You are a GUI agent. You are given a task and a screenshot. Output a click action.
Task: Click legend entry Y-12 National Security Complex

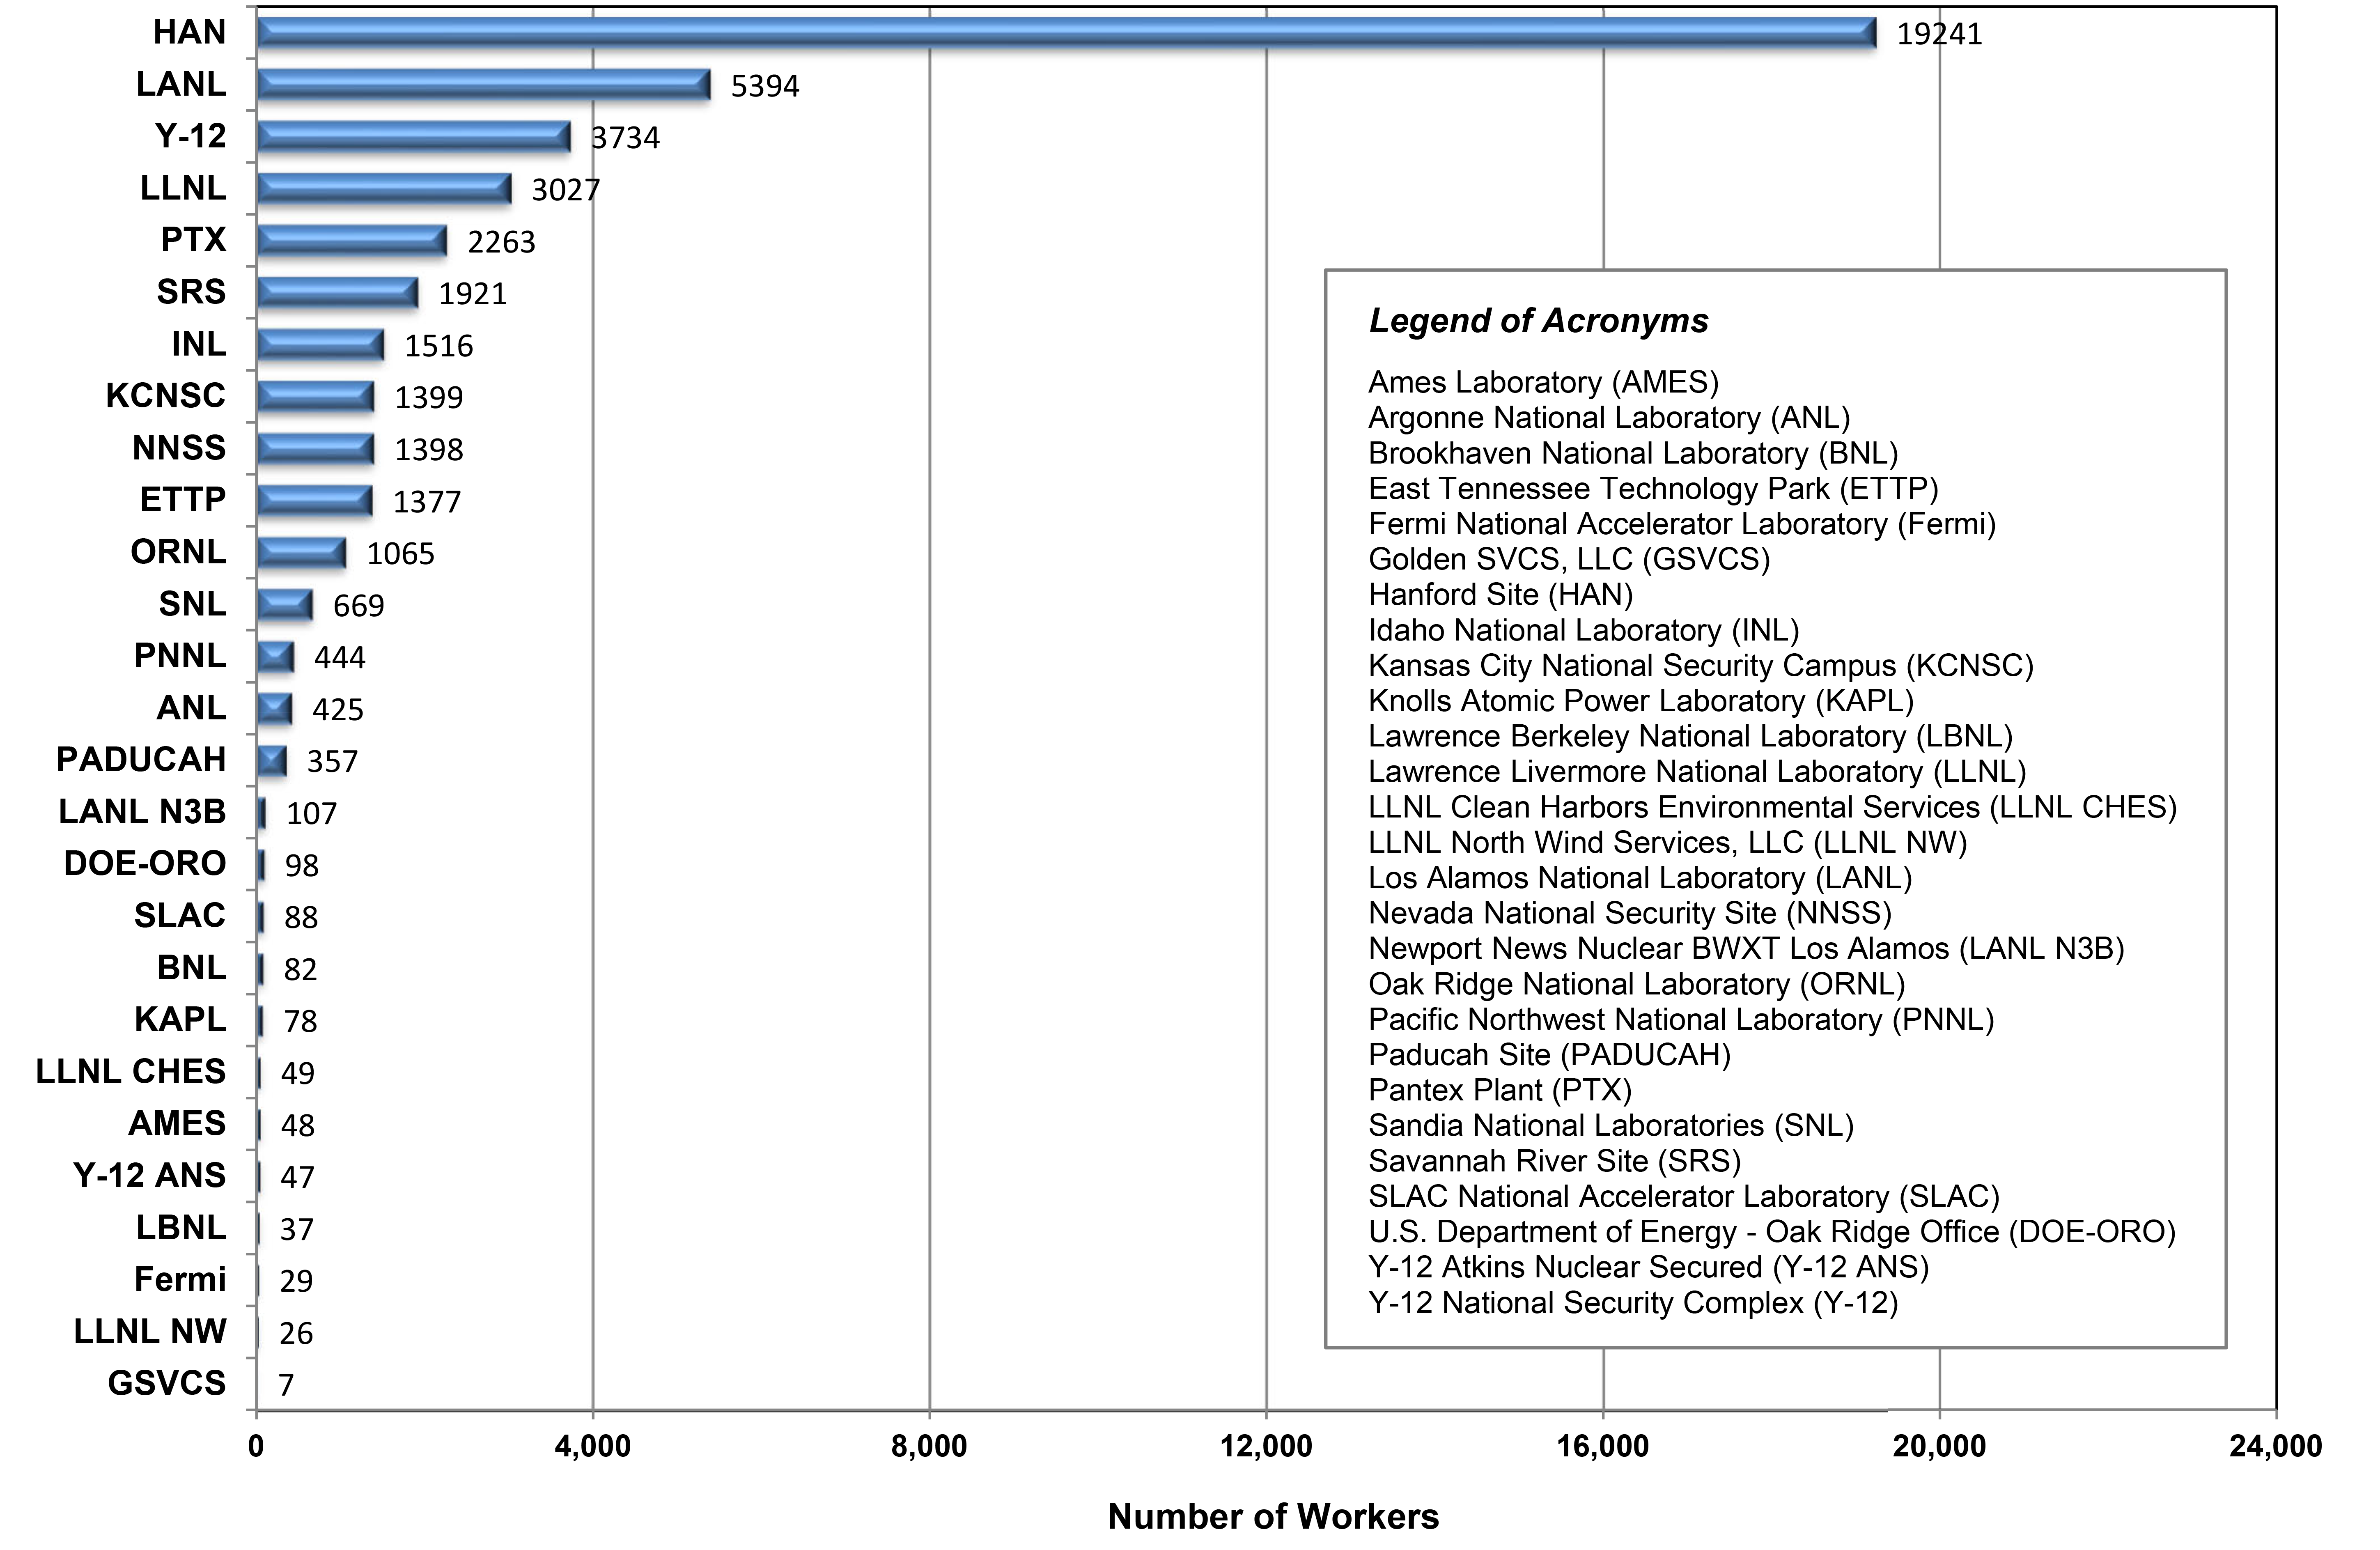tap(1634, 1303)
